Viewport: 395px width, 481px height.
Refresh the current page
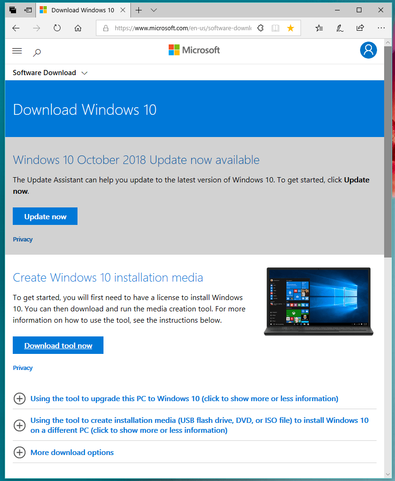point(57,28)
